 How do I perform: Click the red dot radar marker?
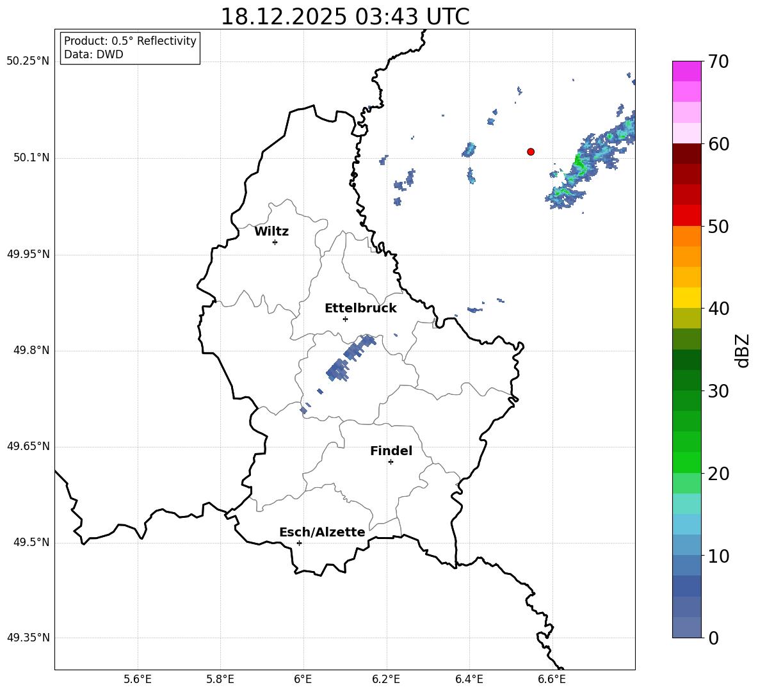pos(531,152)
